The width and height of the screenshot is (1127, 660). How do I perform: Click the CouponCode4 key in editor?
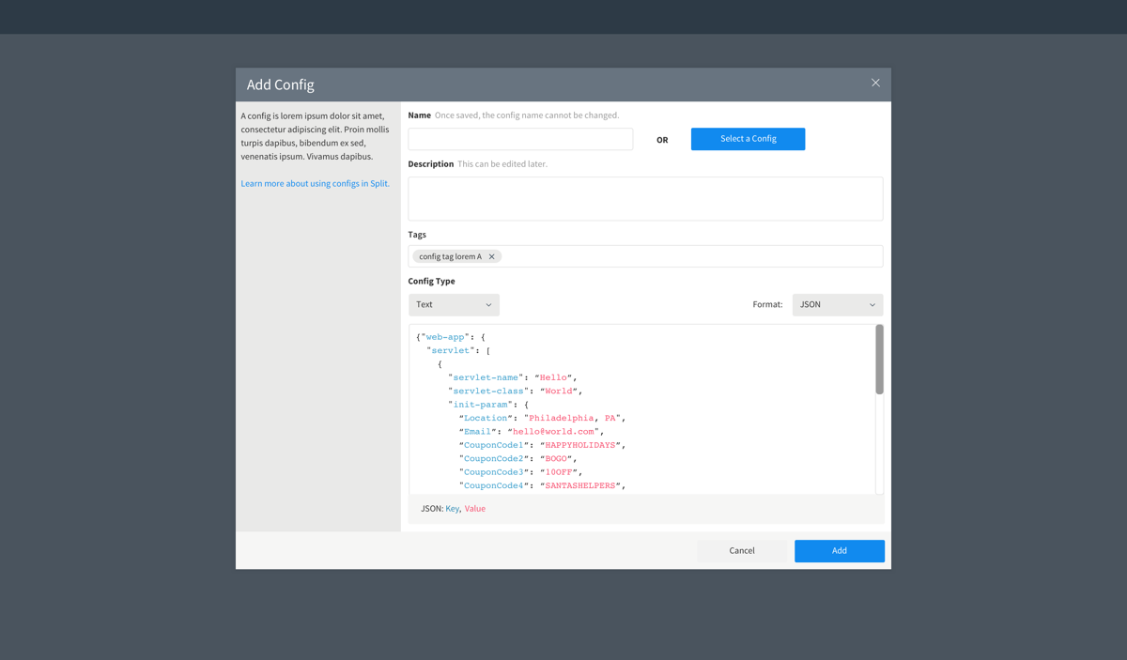493,485
